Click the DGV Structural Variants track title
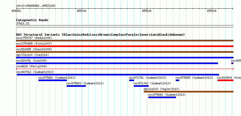The width and height of the screenshot is (241, 116). pos(100,35)
